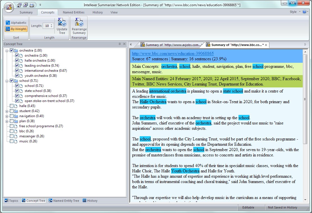The height and width of the screenshot is (213, 312).
Task: Check the student (0.42) checkbox
Action: 12,111
